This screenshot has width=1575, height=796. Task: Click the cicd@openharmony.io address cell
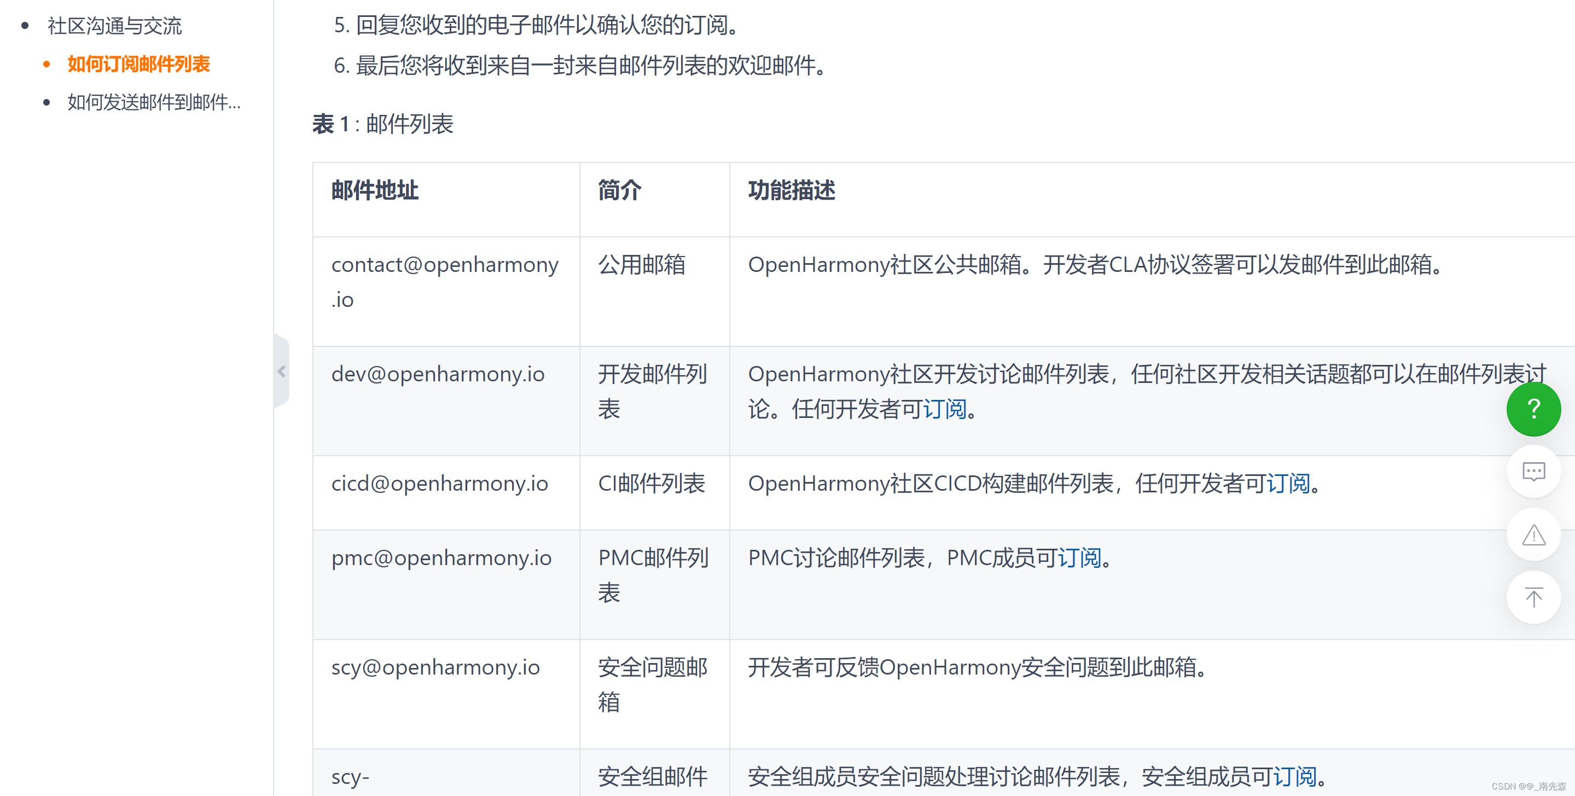pyautogui.click(x=446, y=493)
